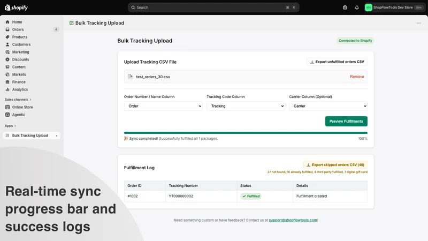Open Orders menu item
Image resolution: width=428 pixels, height=241 pixels.
coord(18,29)
